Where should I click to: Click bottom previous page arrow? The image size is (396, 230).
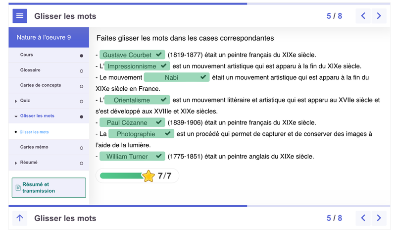point(363,218)
